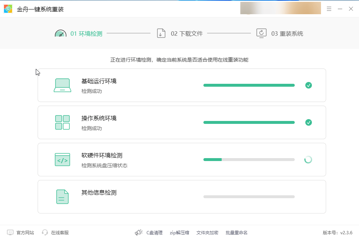Open the 批量重命名 tool link
359x239 pixels.
(237, 232)
